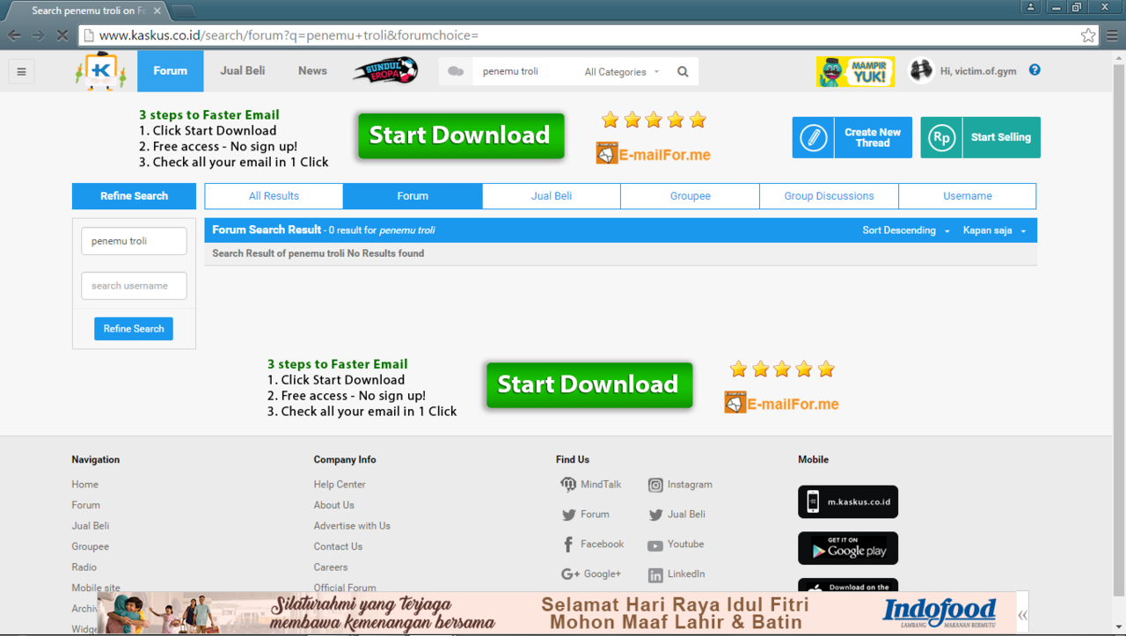The width and height of the screenshot is (1126, 636).
Task: Open the Careers link
Action: click(331, 567)
